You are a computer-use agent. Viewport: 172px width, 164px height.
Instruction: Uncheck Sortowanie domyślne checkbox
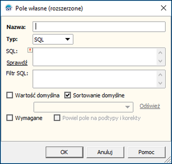click(x=68, y=95)
